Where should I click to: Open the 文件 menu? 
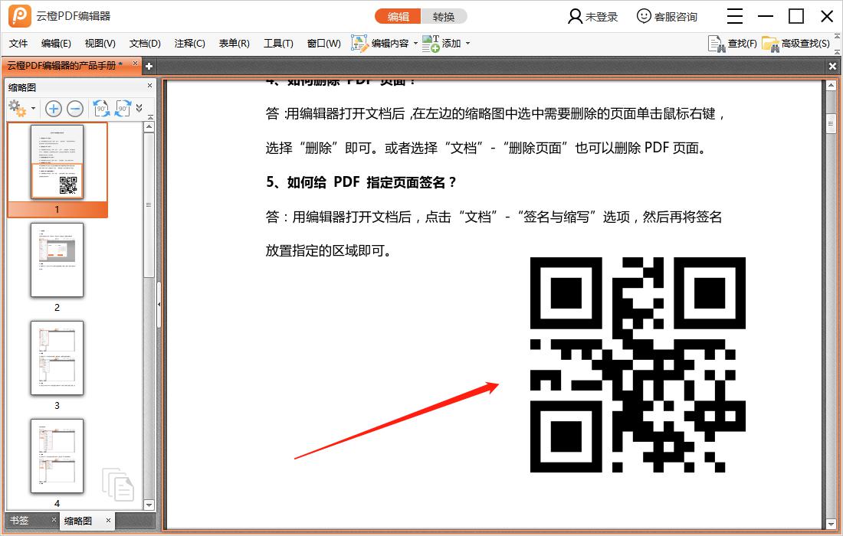(18, 44)
